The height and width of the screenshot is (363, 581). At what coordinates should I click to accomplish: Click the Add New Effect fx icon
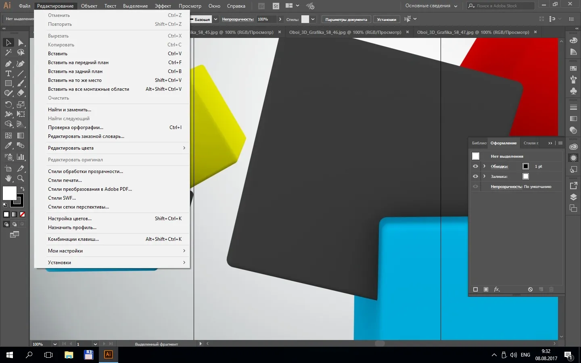pyautogui.click(x=497, y=289)
